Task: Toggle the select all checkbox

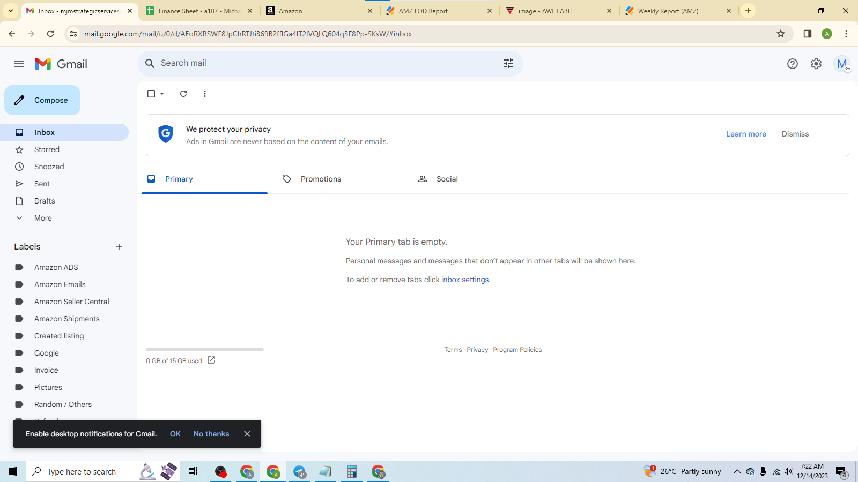Action: [x=151, y=94]
